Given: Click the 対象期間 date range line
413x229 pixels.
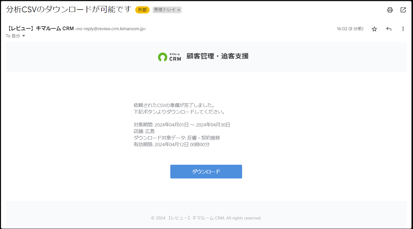Looking at the screenshot, I should click(x=182, y=125).
